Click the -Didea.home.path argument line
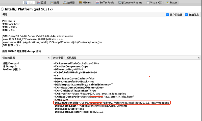202x121 pixels. [90, 106]
